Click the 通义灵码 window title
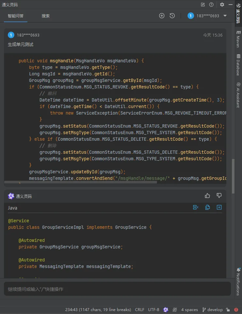 (9, 5)
